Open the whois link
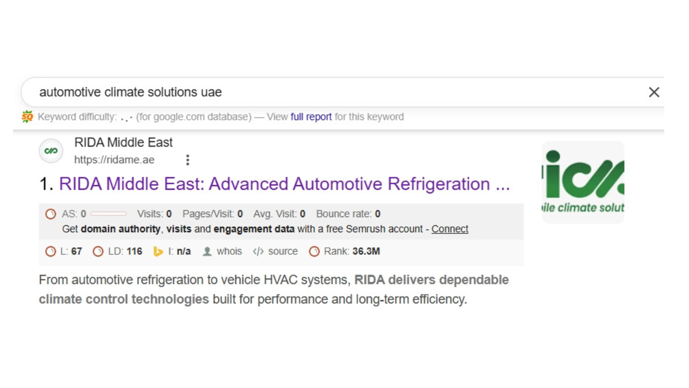 click(x=229, y=252)
